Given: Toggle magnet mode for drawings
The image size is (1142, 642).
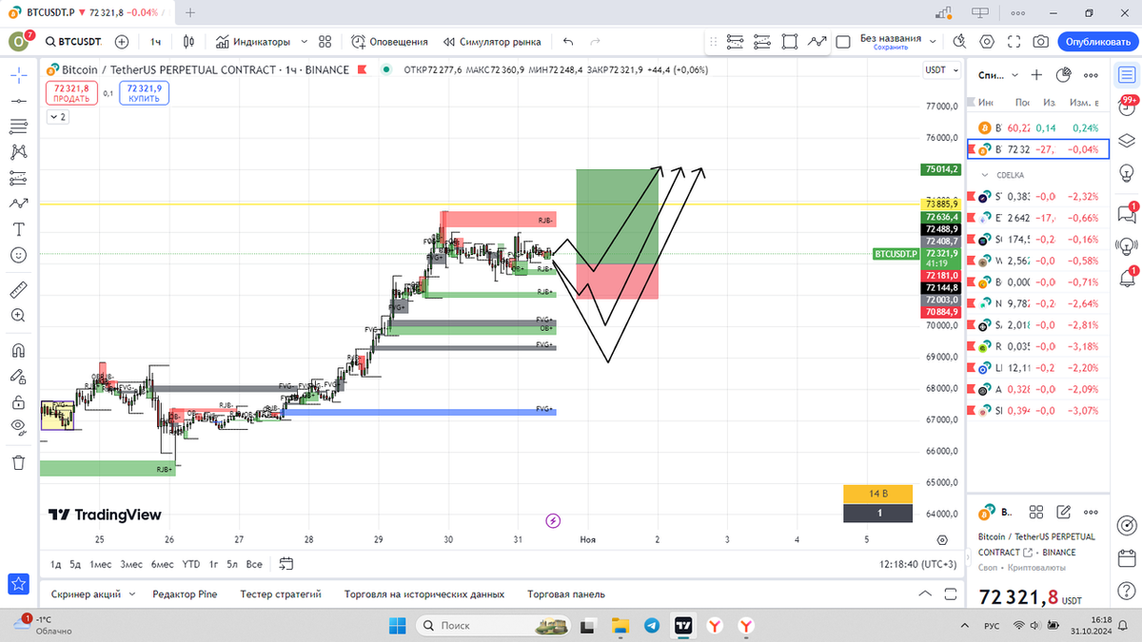Looking at the screenshot, I should [x=18, y=350].
